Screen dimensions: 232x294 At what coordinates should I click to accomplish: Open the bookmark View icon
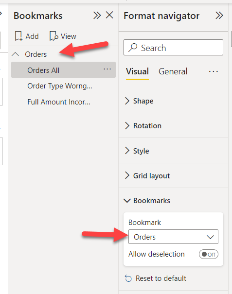(x=54, y=36)
